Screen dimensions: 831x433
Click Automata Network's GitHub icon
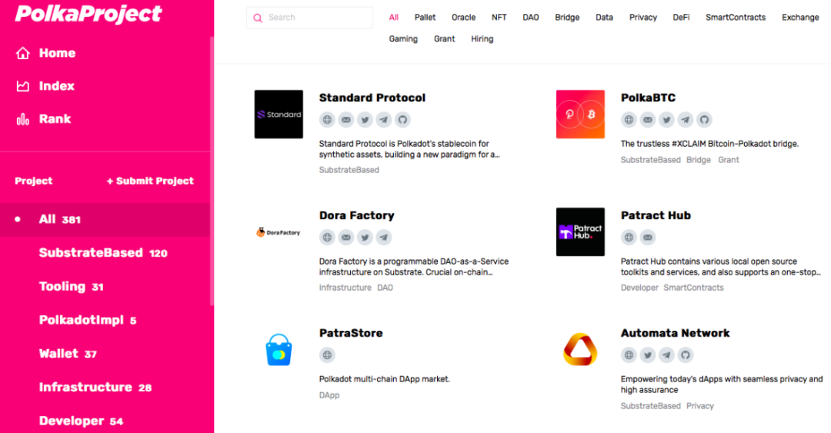click(686, 355)
